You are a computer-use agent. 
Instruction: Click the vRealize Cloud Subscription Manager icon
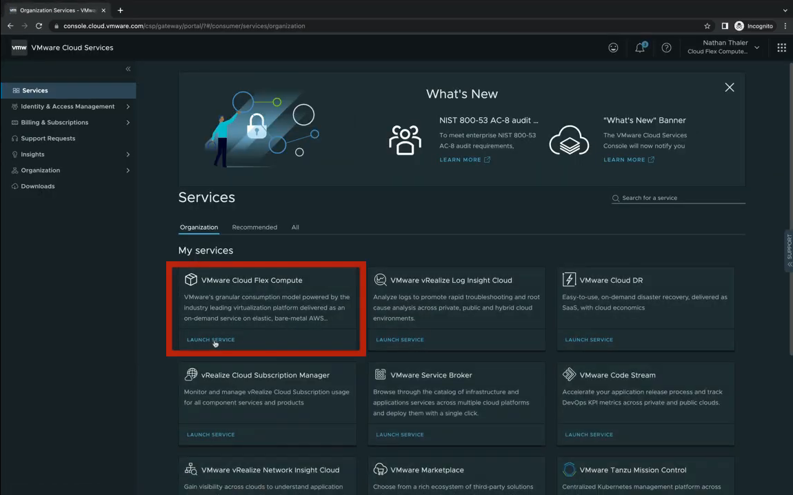tap(190, 374)
